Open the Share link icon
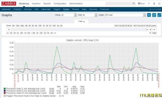 (x=141, y=4)
